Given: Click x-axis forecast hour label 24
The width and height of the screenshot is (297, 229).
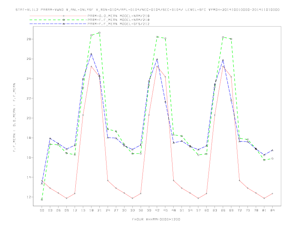Looking at the screenshot, I should click(x=108, y=210).
